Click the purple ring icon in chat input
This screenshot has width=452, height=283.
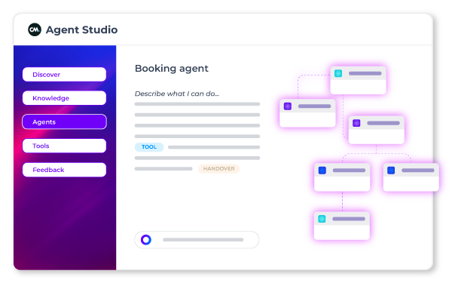click(x=146, y=240)
